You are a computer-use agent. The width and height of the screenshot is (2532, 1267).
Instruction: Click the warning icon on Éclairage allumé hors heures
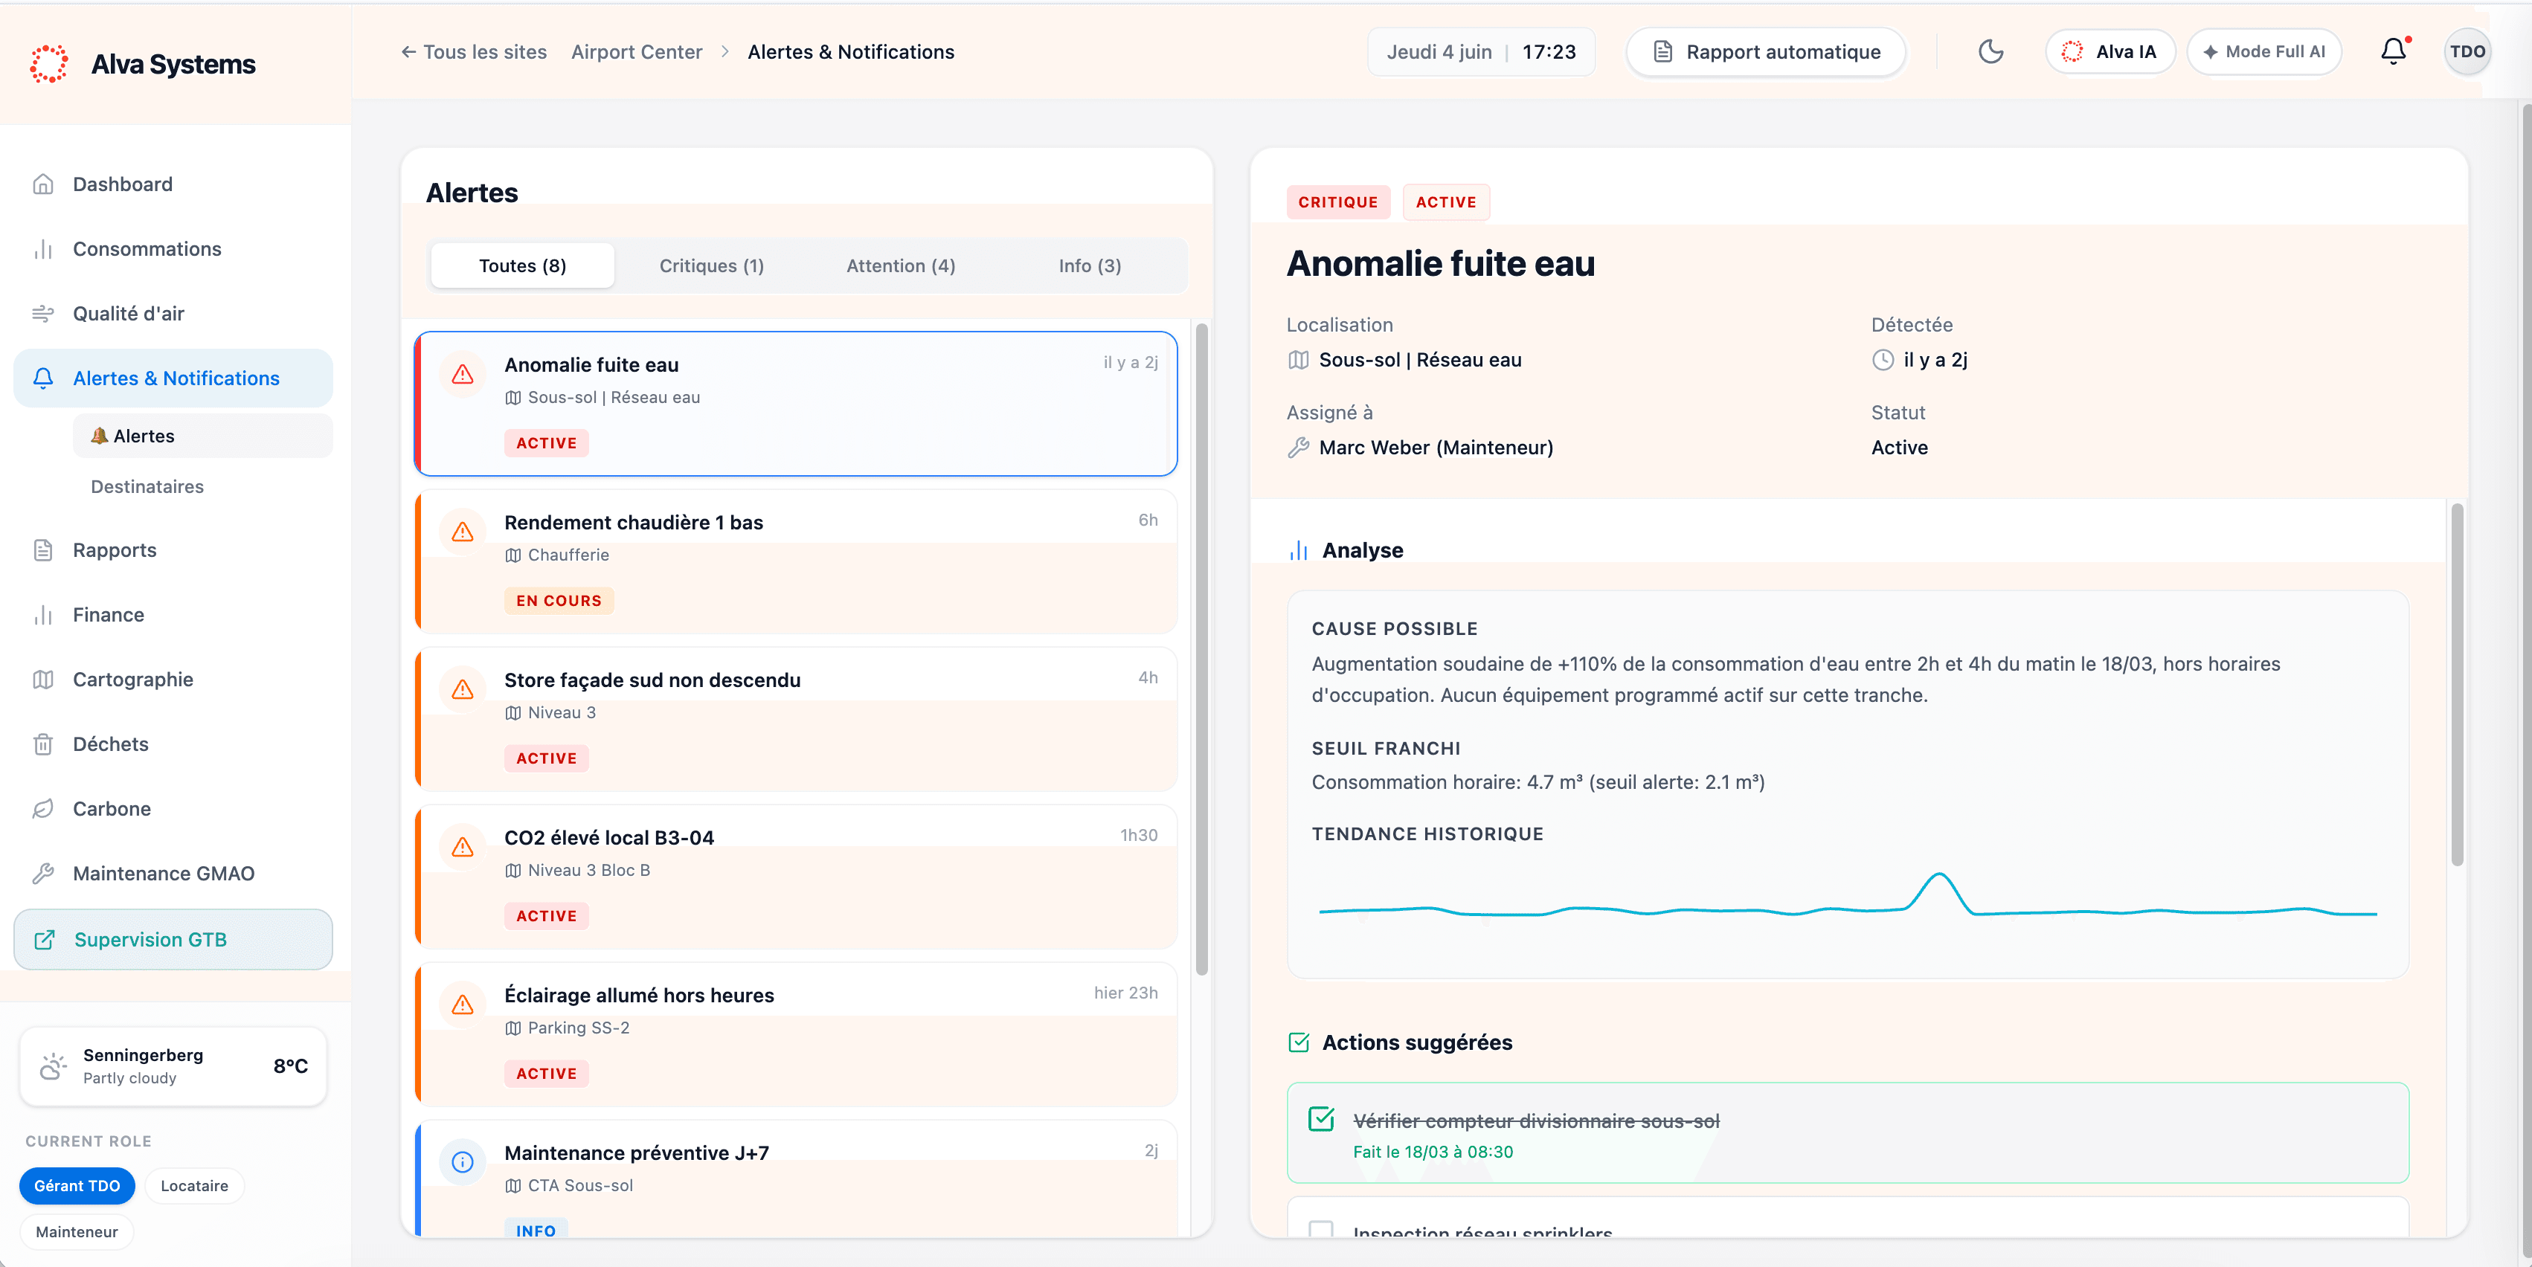tap(463, 1006)
